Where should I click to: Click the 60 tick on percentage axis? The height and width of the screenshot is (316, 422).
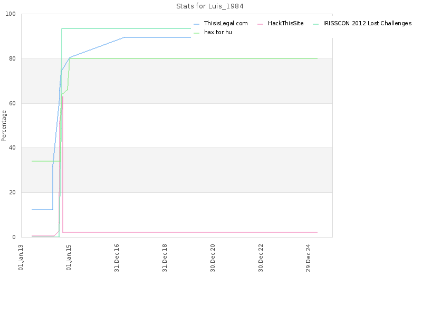coord(12,103)
